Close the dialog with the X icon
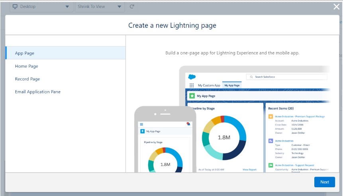Image resolution: width=343 pixels, height=196 pixels. [336, 6]
